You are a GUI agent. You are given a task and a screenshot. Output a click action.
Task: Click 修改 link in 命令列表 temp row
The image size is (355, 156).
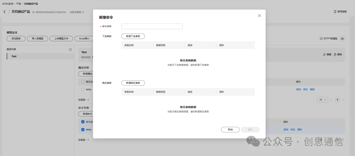click(293, 129)
